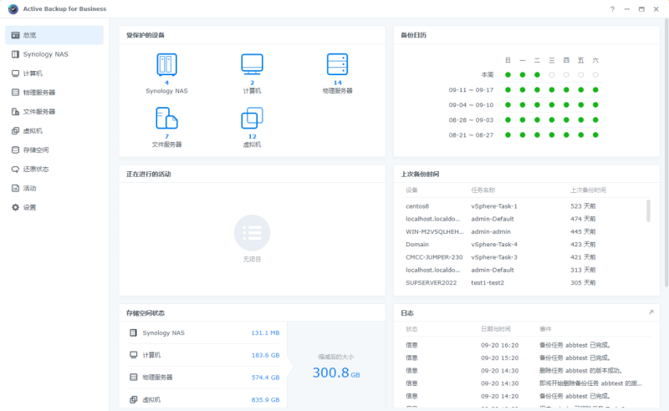
Task: Click the 上次备份时间 list scrollbar
Action: 648,211
